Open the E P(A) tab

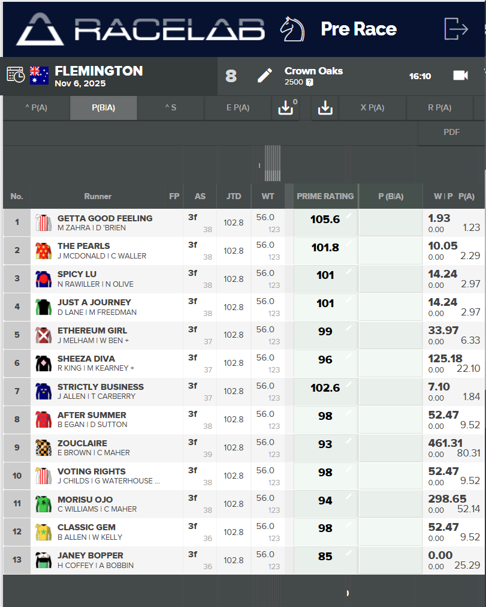(238, 108)
